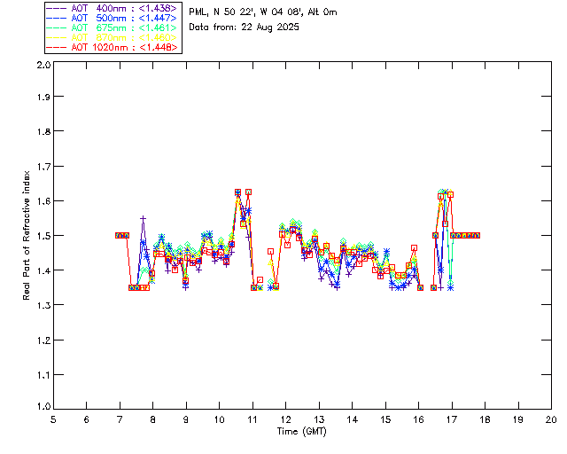Click the y-axis tick label 1.9
This screenshot has width=567, height=454.
pyautogui.click(x=43, y=97)
